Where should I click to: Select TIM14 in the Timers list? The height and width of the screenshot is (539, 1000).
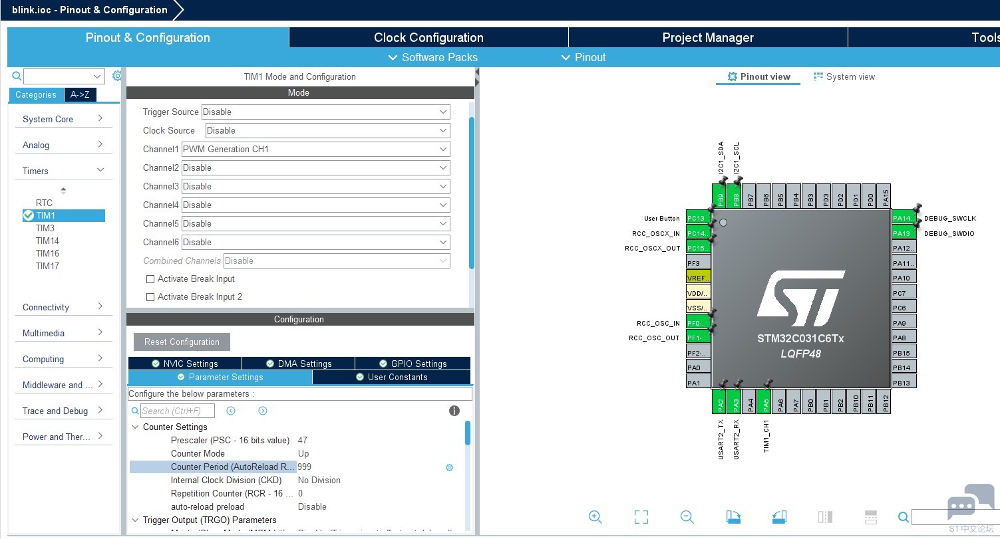[47, 241]
